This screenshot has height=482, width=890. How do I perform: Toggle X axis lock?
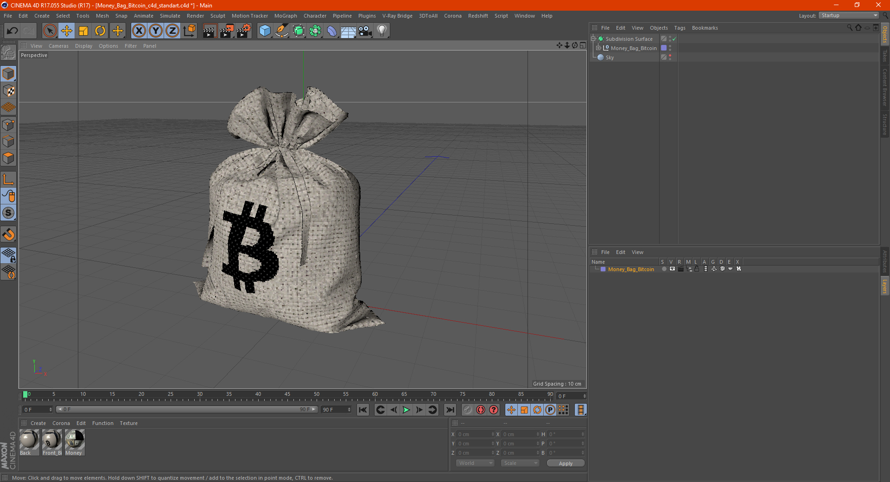tap(139, 31)
